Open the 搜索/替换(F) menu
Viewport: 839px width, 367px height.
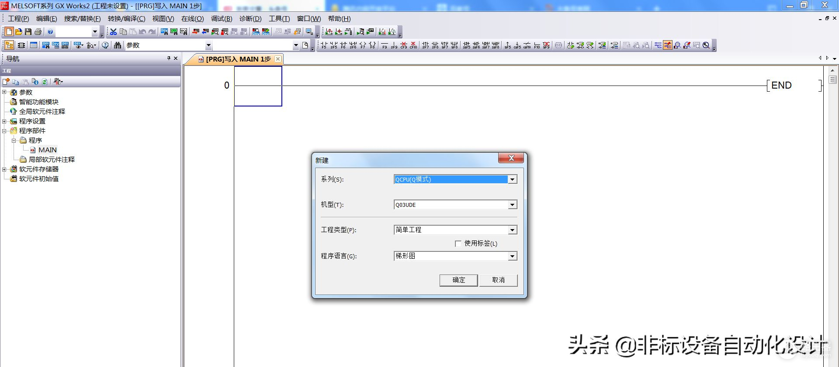pos(82,18)
